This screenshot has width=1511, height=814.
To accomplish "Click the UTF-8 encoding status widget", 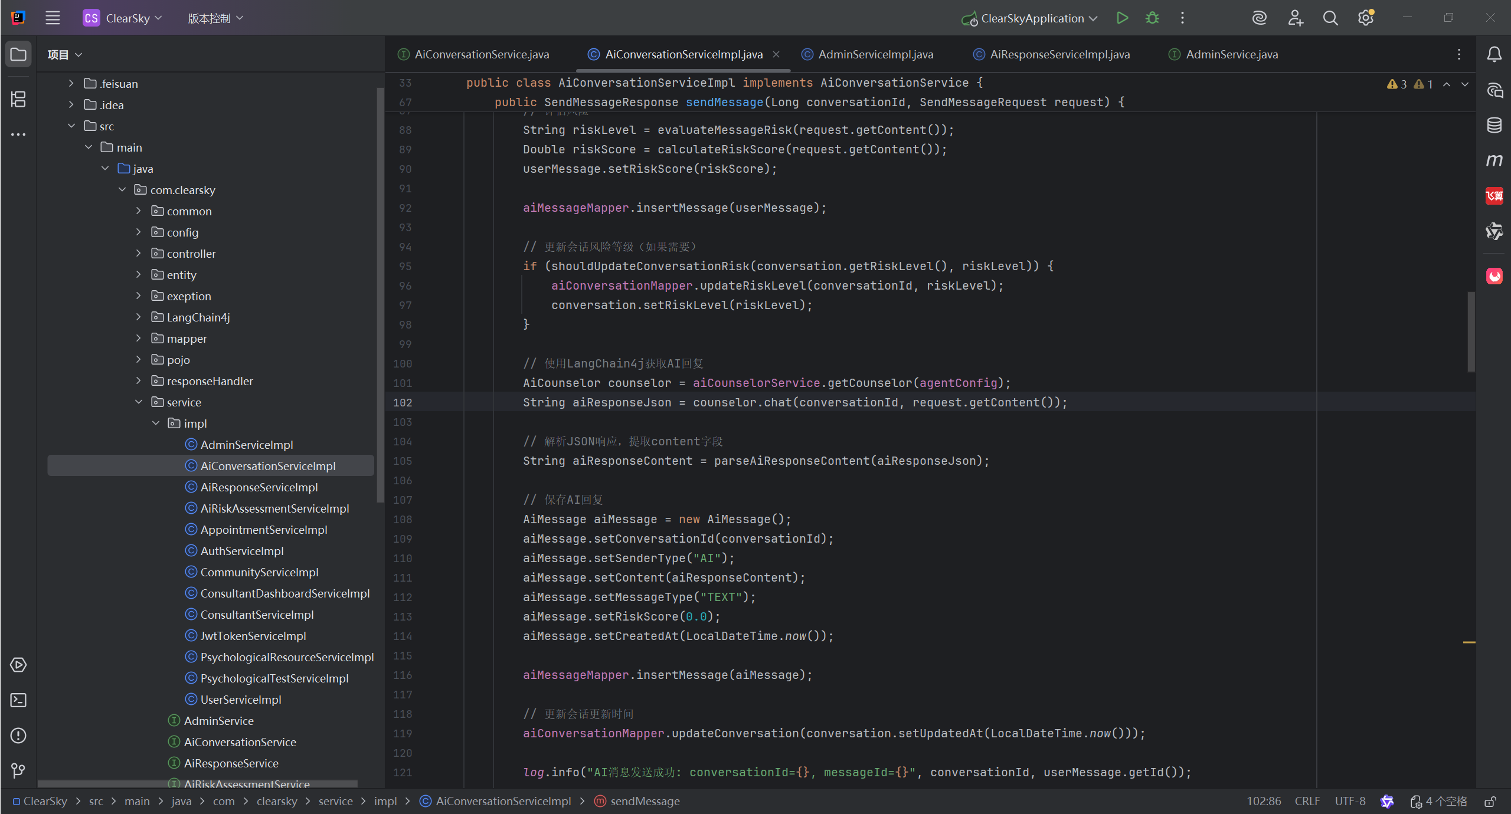I will pyautogui.click(x=1350, y=802).
